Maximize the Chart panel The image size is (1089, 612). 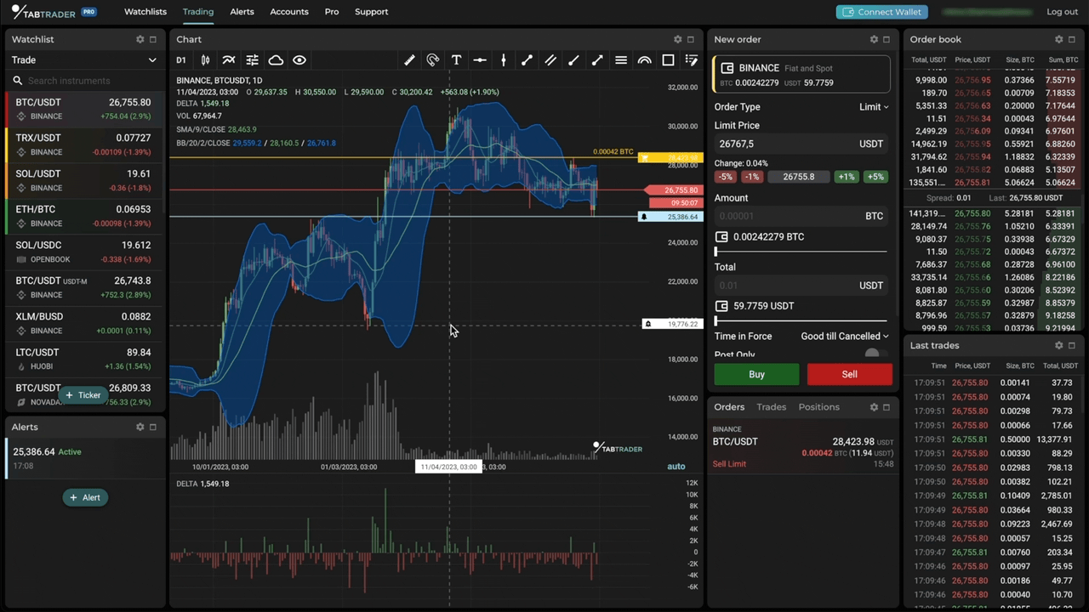pyautogui.click(x=691, y=40)
